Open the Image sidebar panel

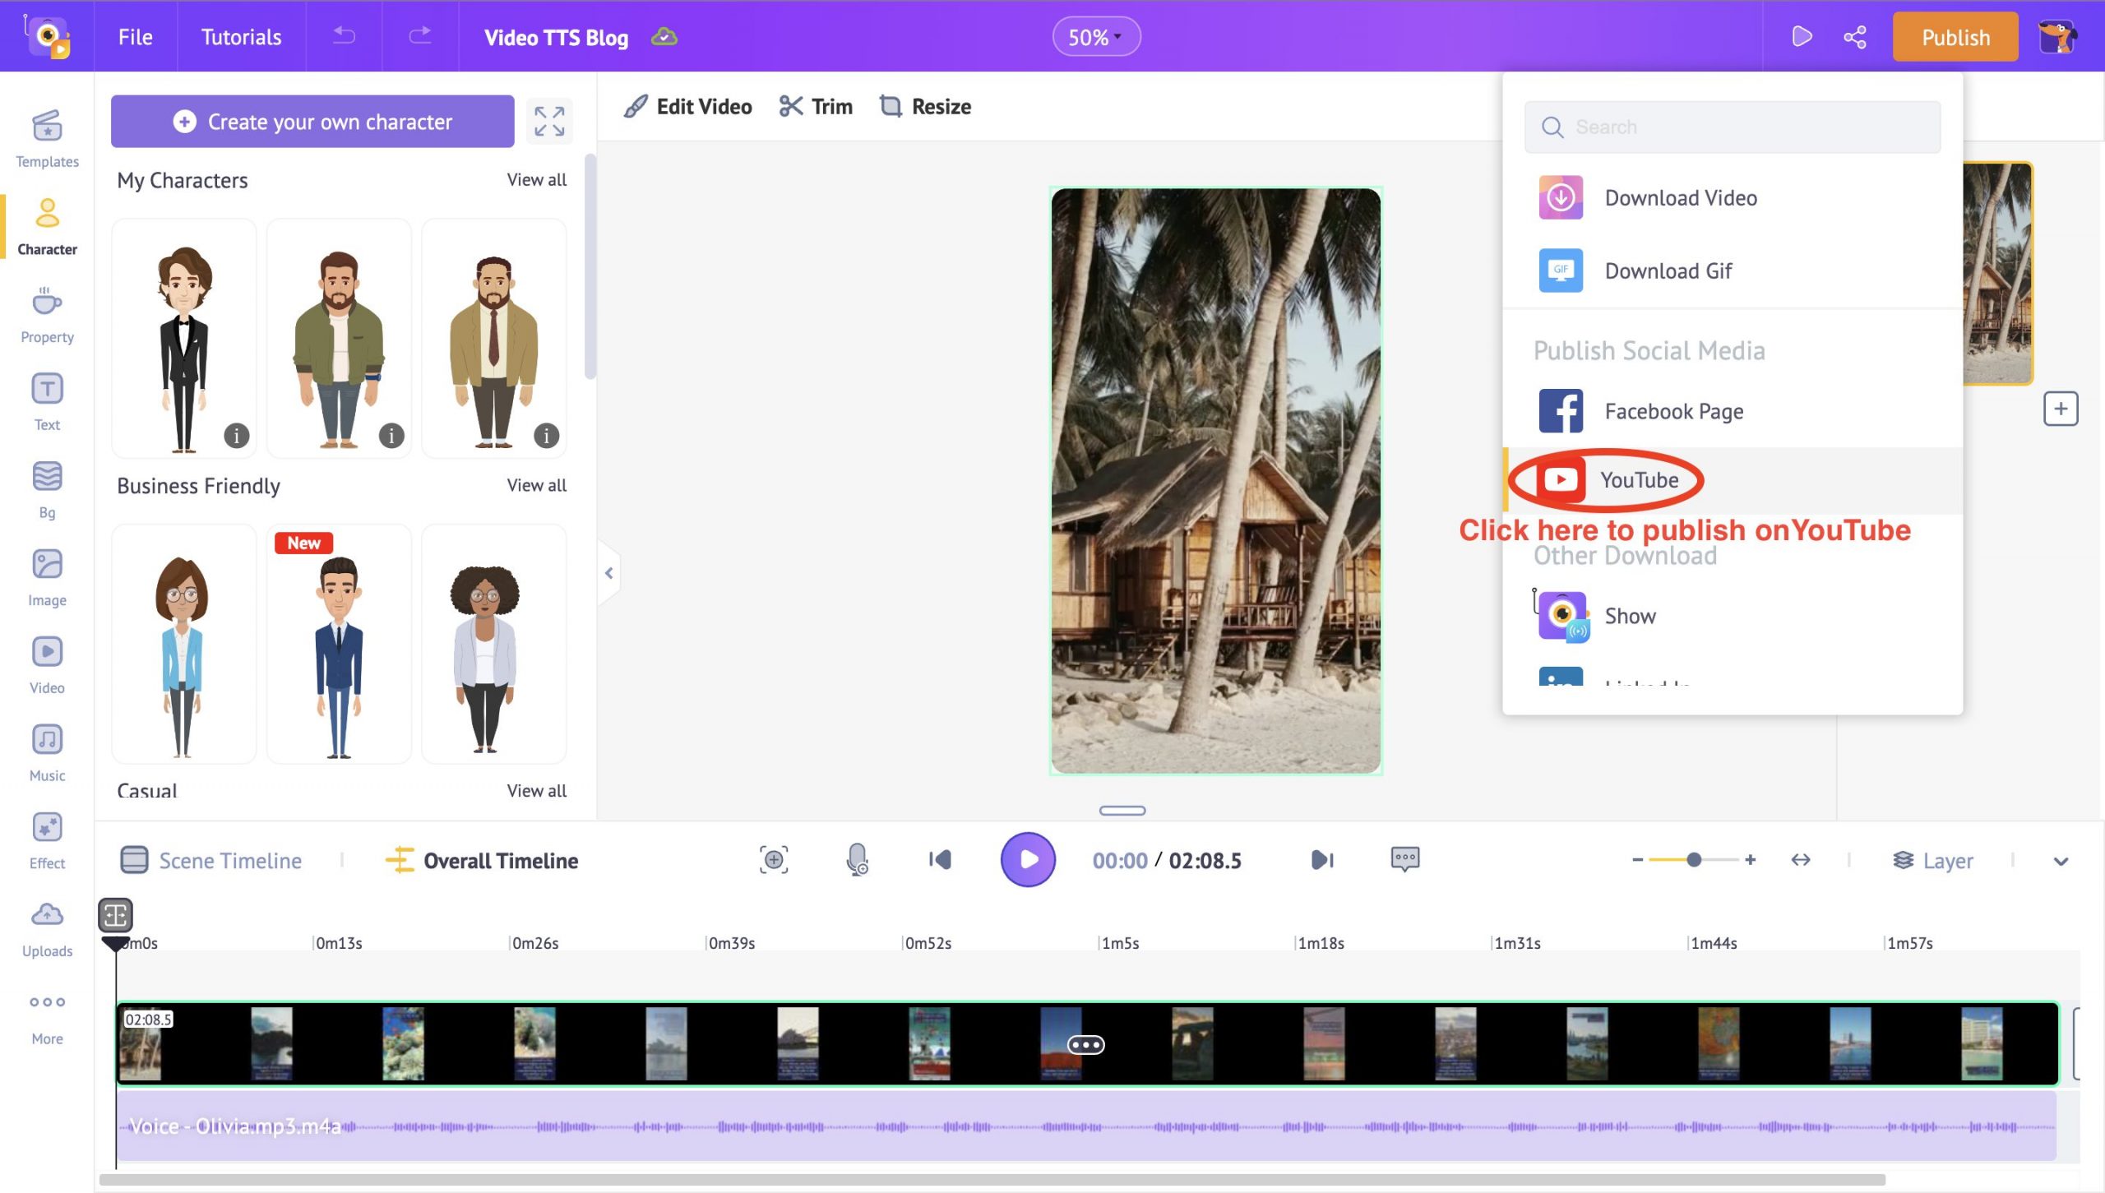click(47, 577)
